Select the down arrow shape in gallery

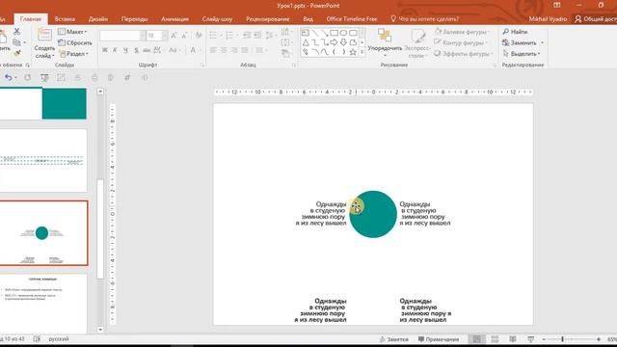pos(343,42)
